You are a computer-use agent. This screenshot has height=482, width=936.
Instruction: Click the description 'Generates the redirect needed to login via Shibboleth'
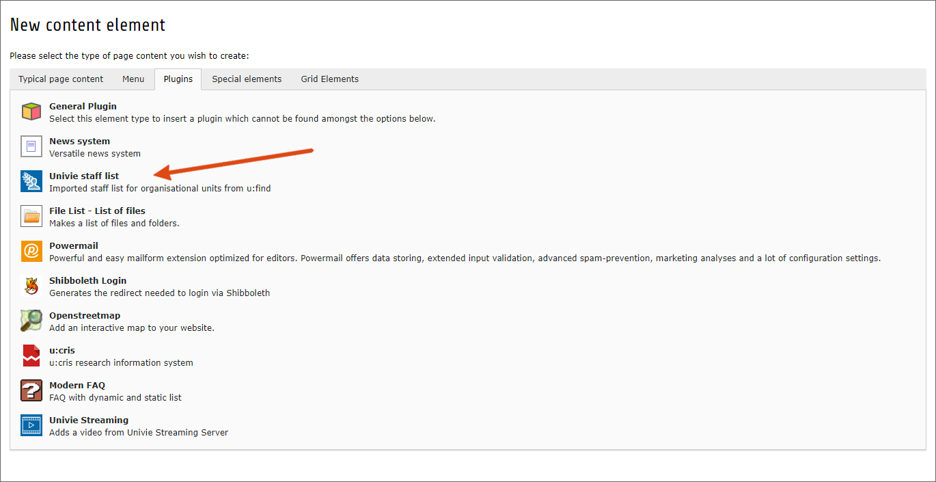click(x=160, y=293)
